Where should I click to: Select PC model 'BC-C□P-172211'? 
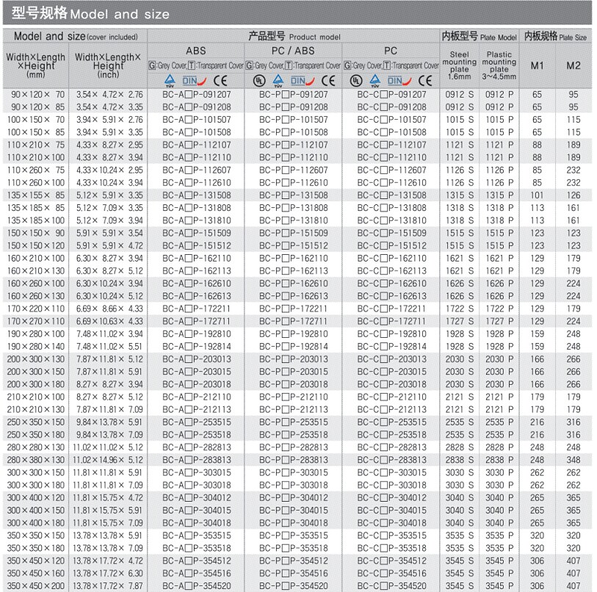point(392,308)
